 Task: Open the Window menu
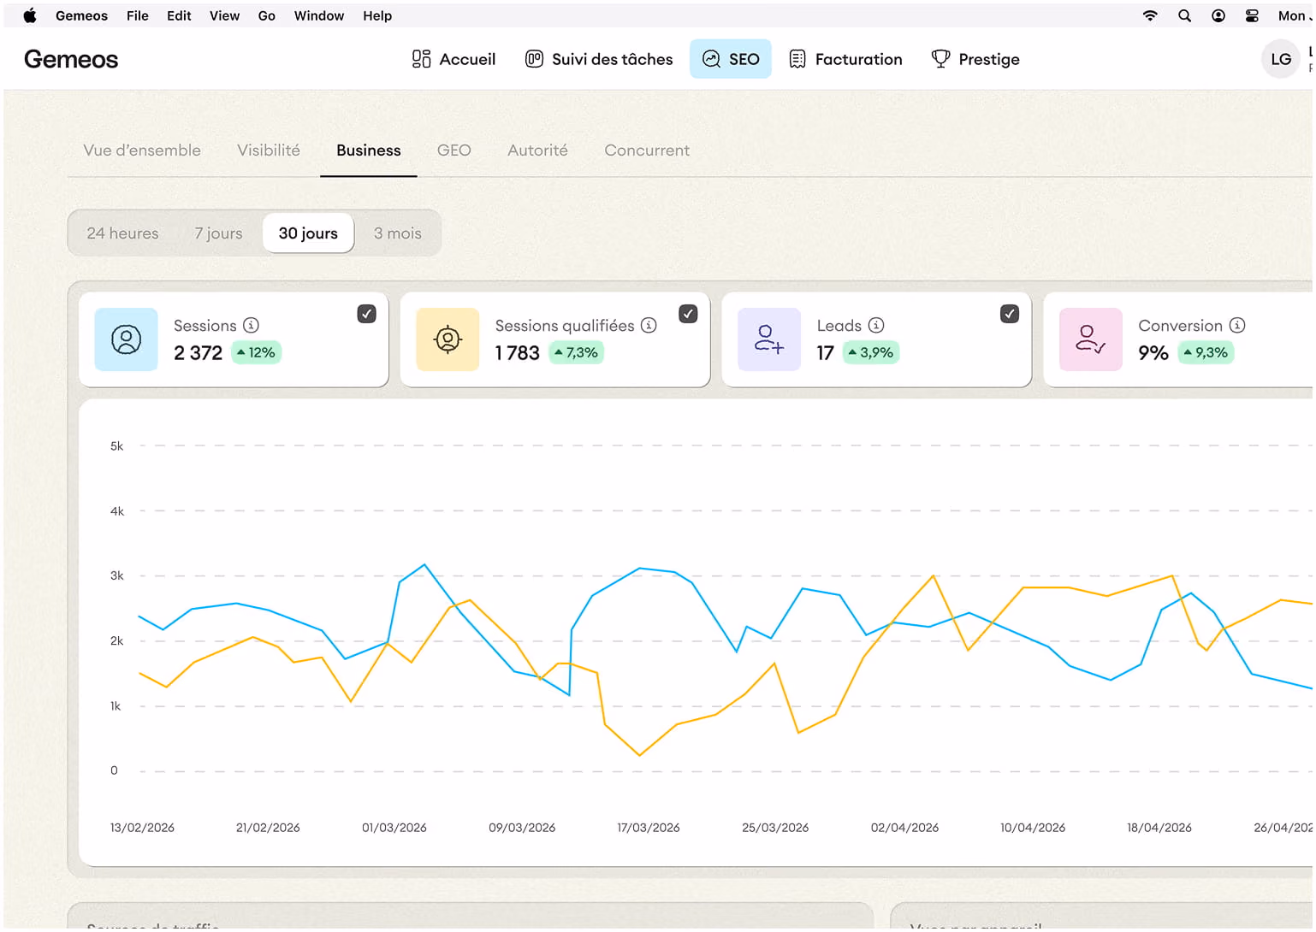click(x=319, y=15)
